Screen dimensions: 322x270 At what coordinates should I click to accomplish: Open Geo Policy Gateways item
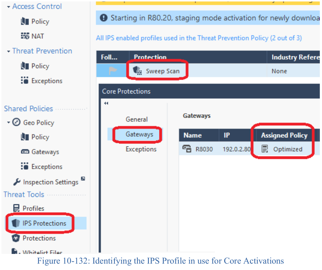(x=45, y=152)
